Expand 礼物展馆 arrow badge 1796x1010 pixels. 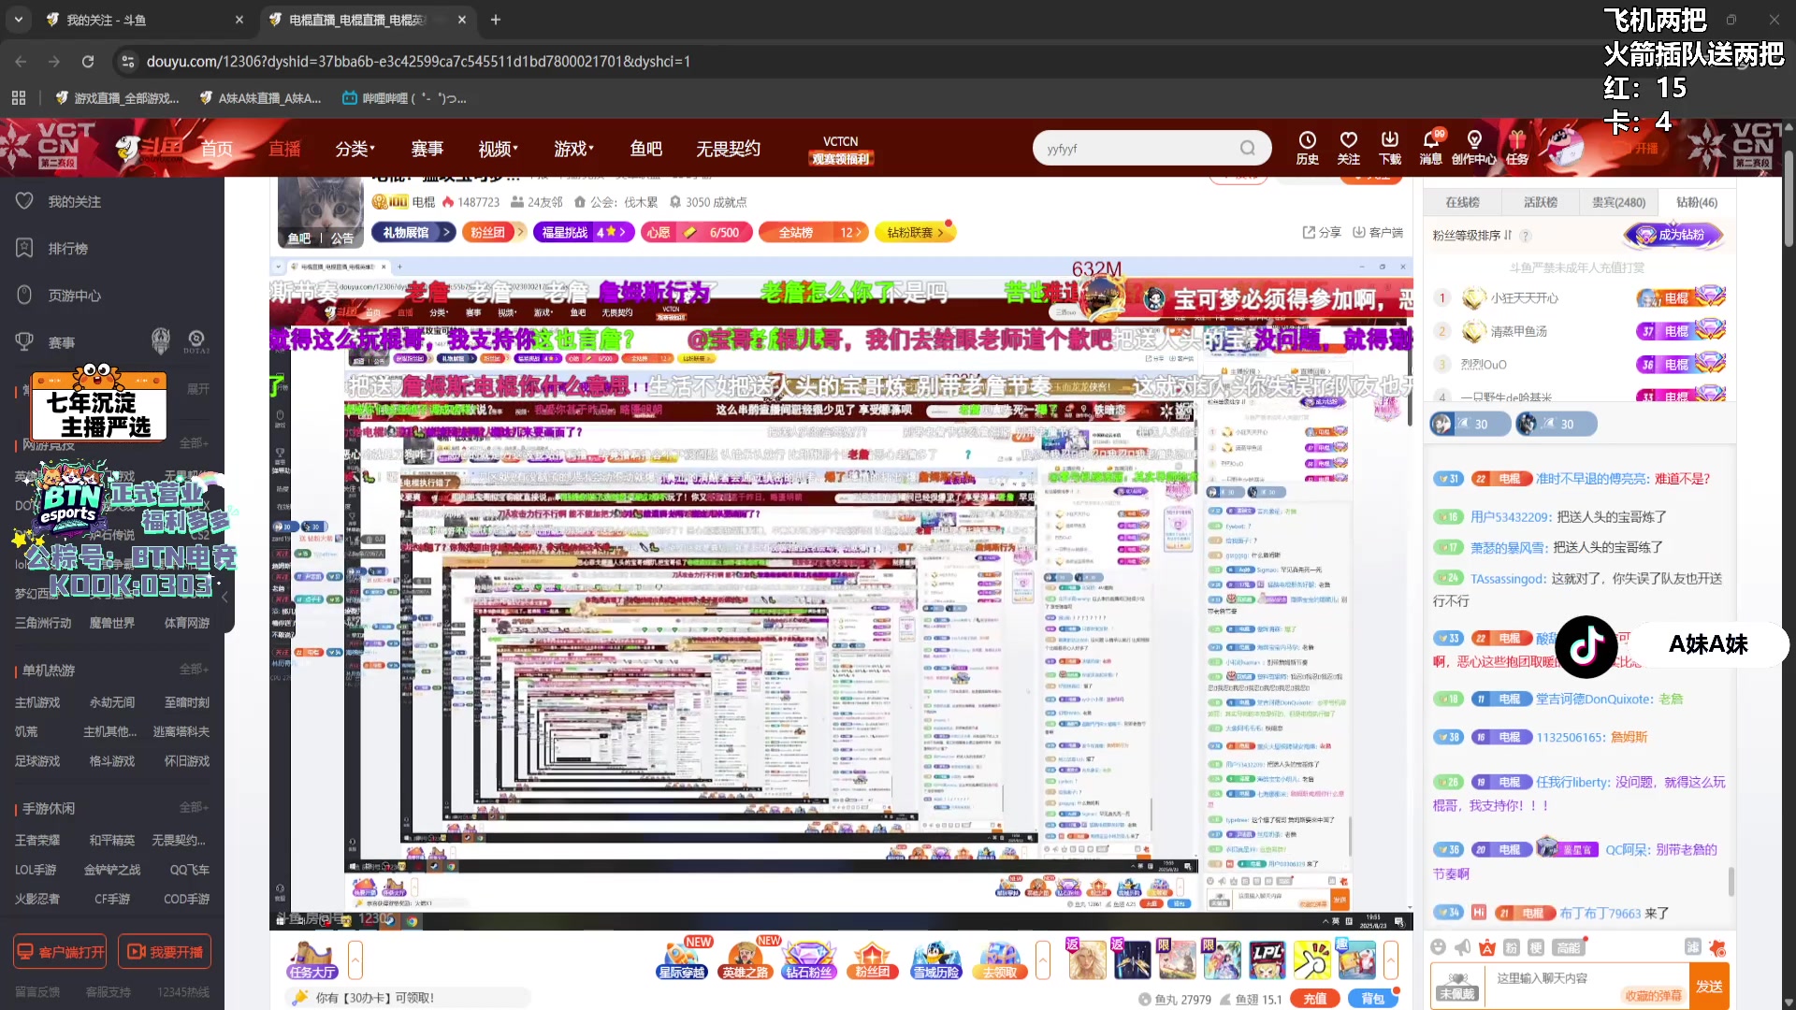click(413, 232)
